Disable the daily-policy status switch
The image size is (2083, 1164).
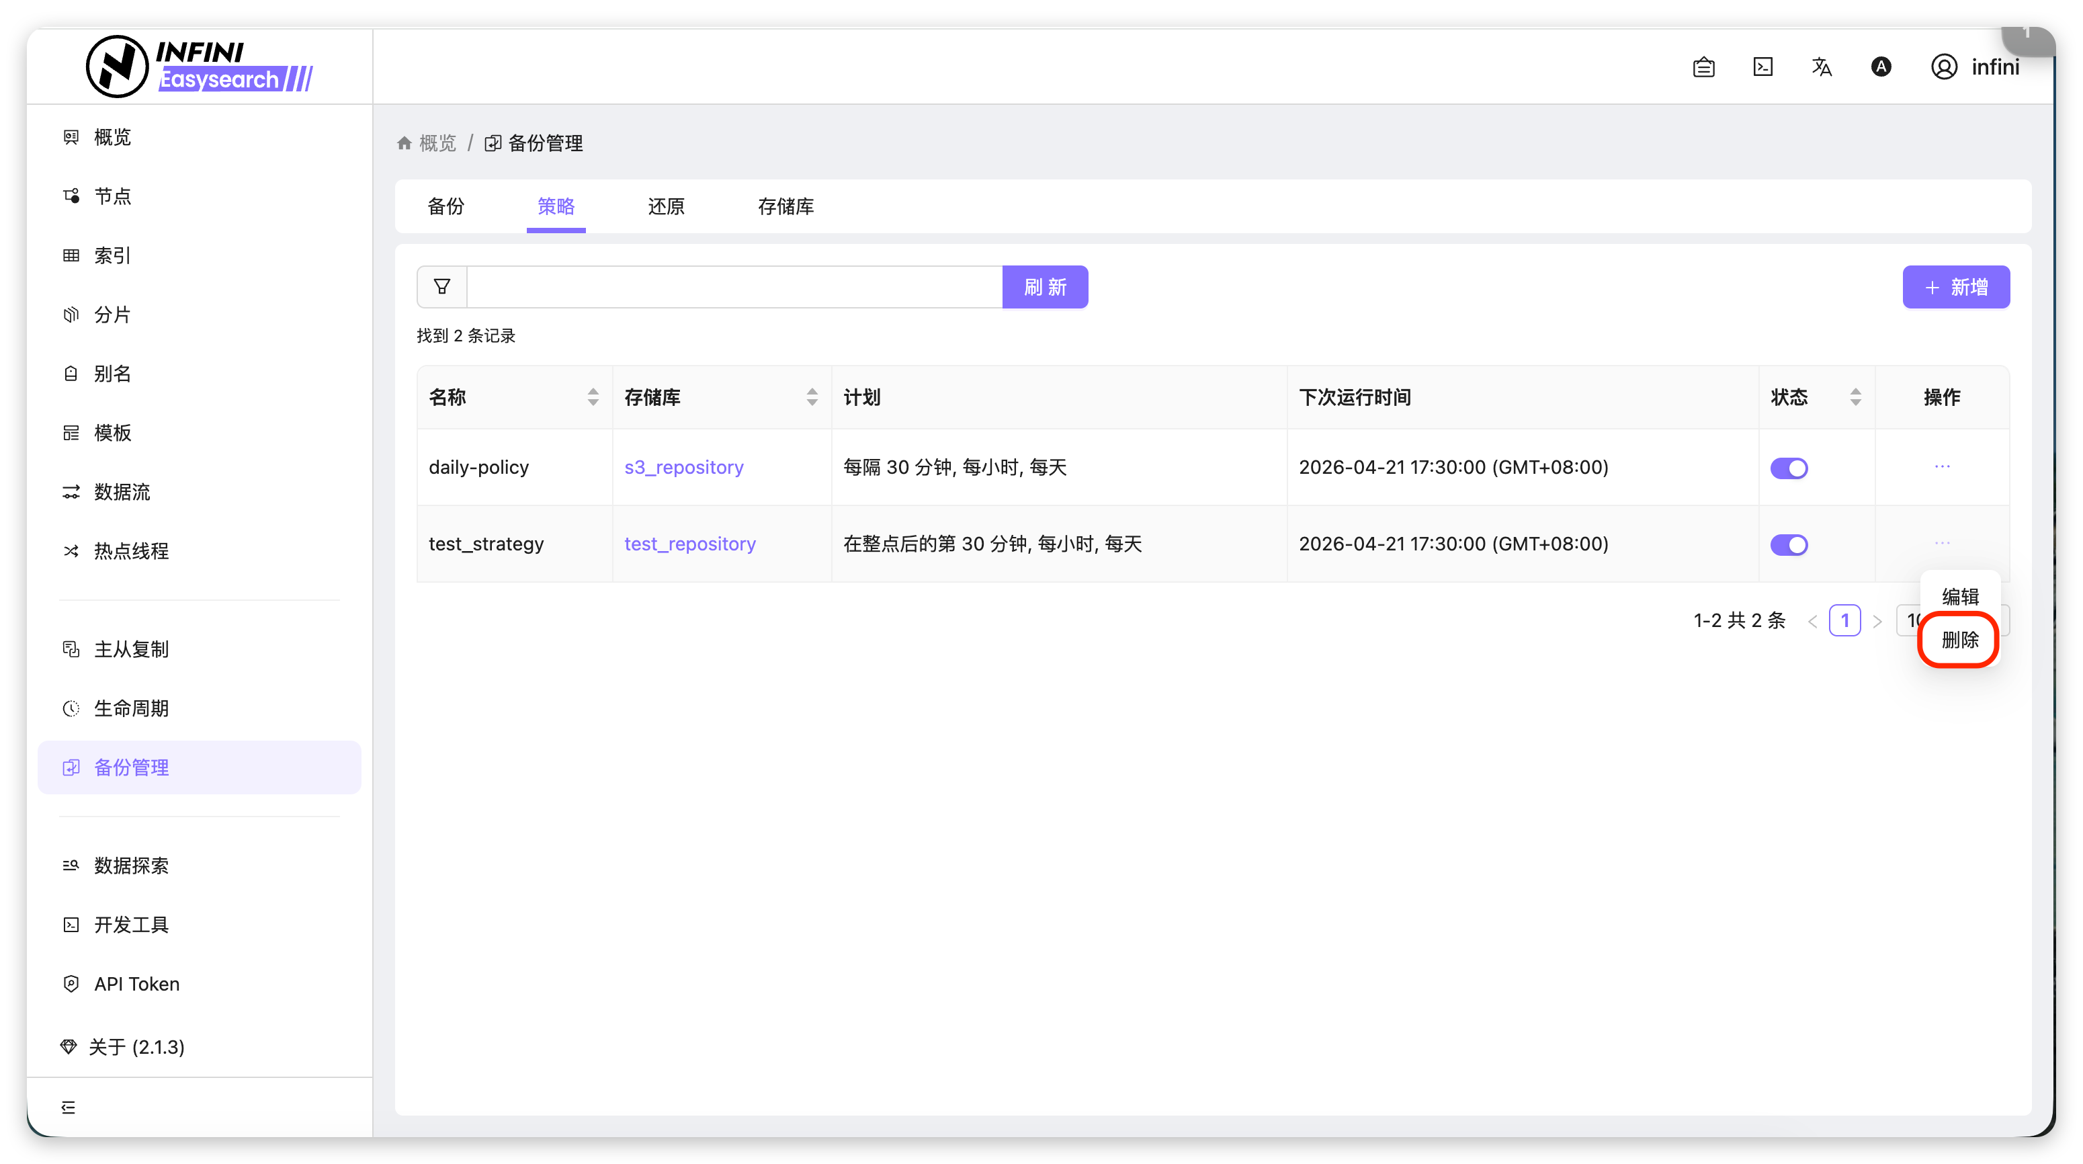1789,468
